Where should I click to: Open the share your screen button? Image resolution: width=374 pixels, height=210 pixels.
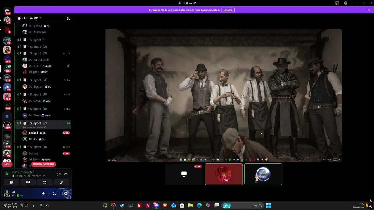[28, 182]
